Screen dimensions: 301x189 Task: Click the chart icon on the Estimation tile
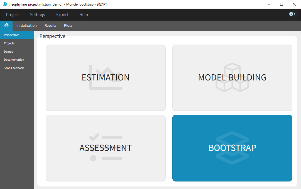point(105,78)
